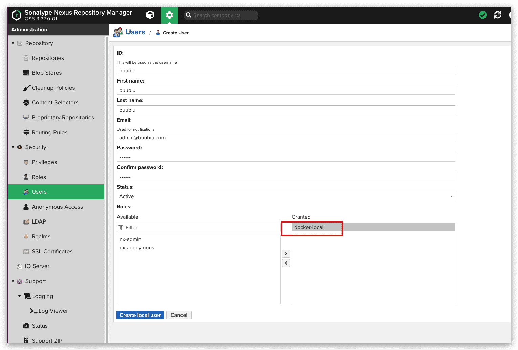
Task: Click the Create local user button
Action: click(140, 315)
